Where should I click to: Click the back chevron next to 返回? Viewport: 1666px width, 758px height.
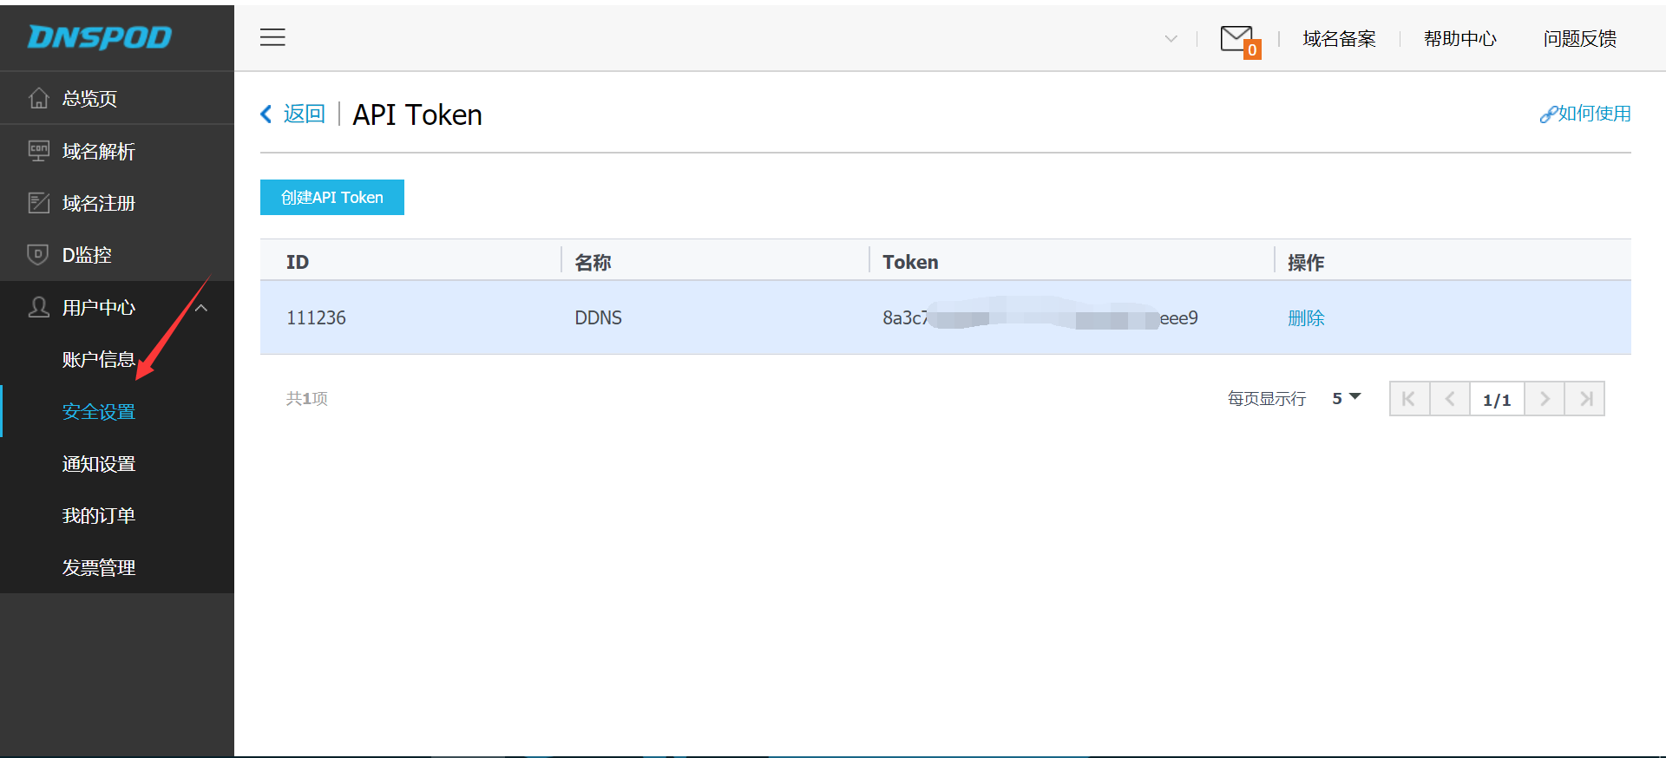(x=266, y=114)
